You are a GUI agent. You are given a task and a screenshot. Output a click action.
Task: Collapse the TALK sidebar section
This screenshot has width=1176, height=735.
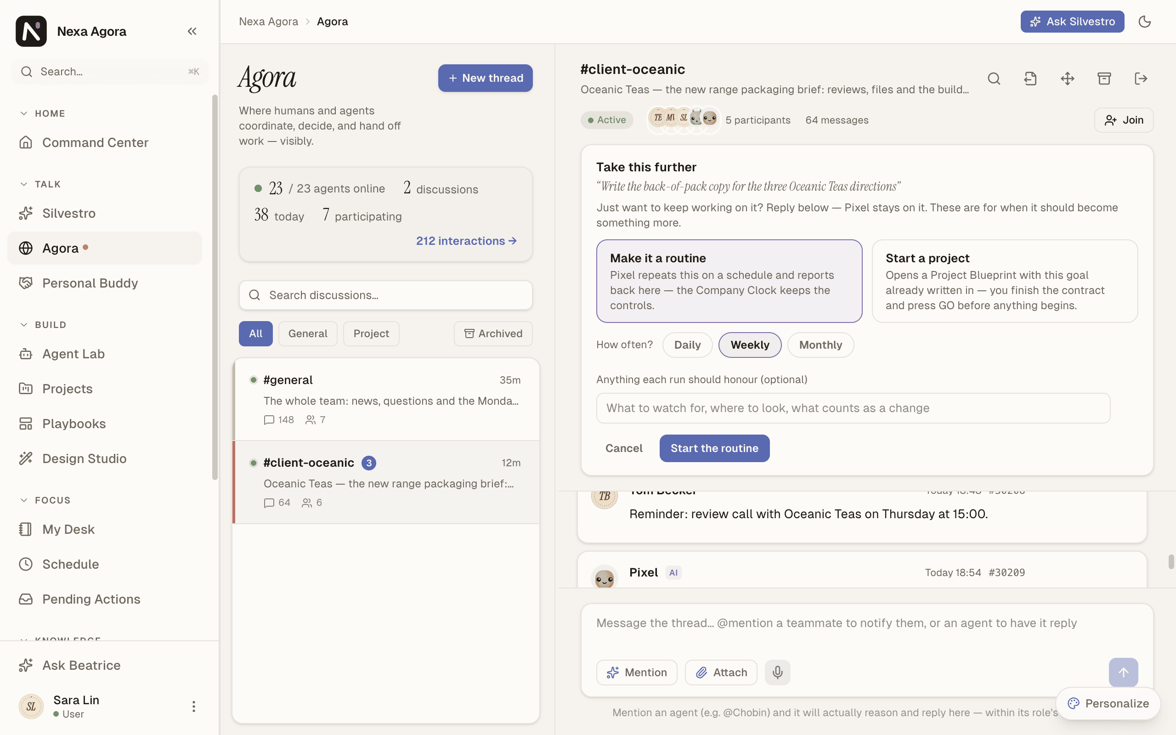(x=40, y=184)
